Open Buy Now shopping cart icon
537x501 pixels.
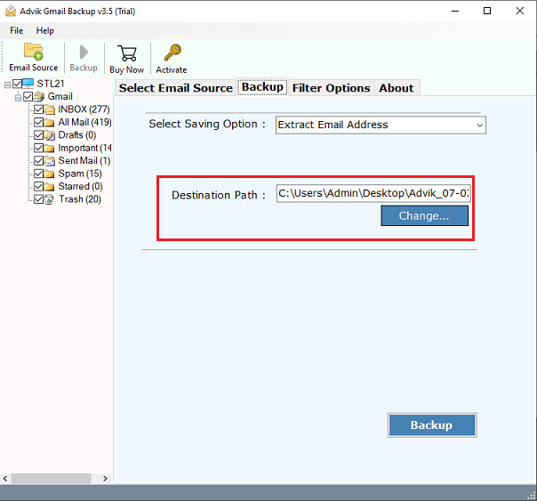point(127,53)
